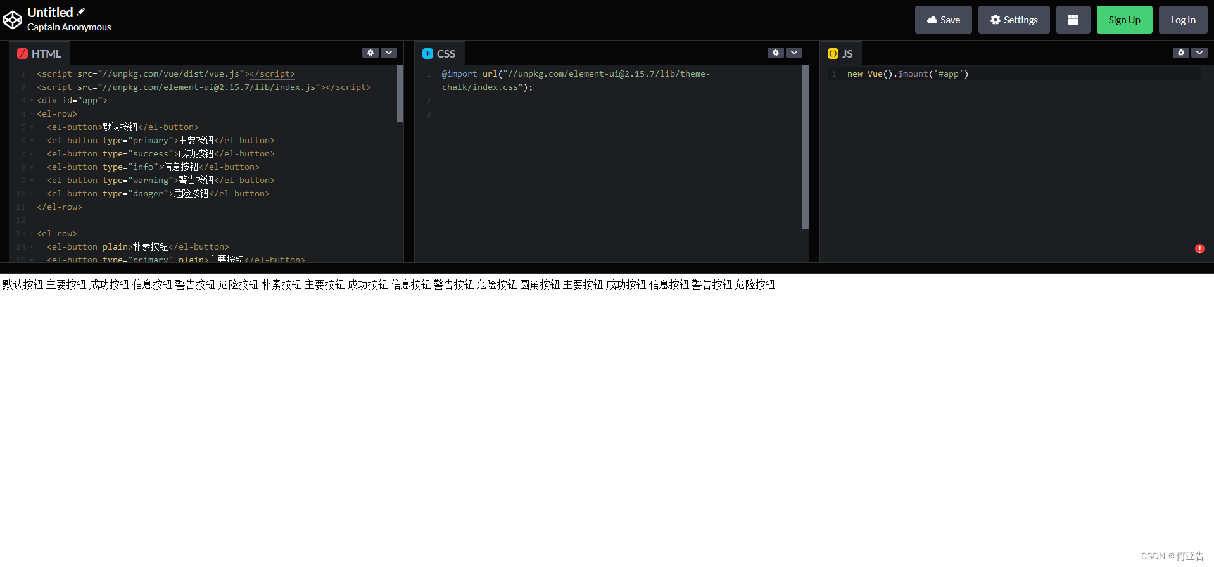The height and width of the screenshot is (567, 1214).
Task: Open the Settings dialog
Action: 1013,20
